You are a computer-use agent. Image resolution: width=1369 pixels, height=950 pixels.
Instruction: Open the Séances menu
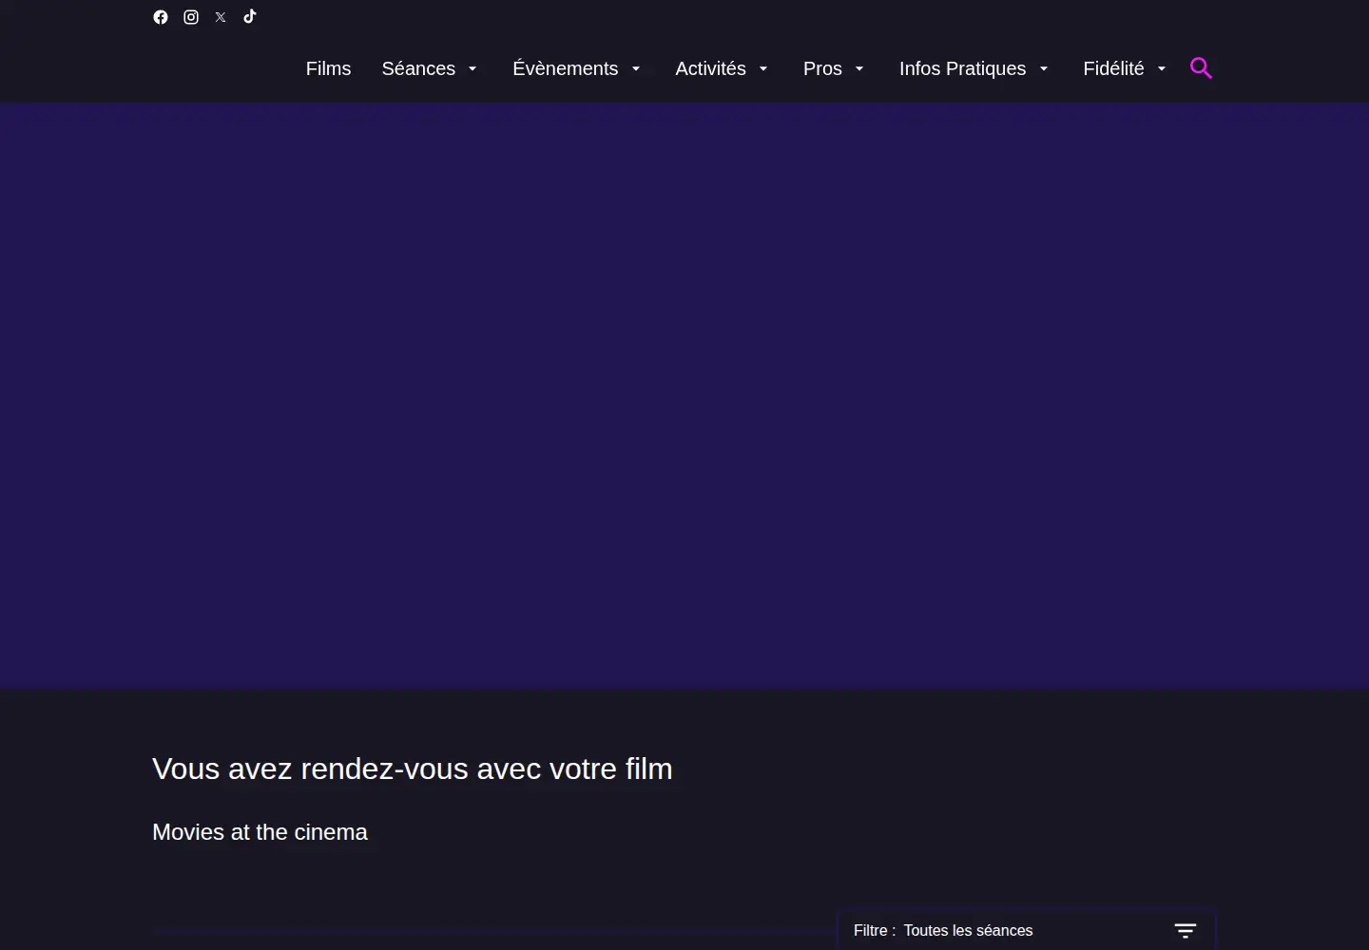(x=418, y=68)
